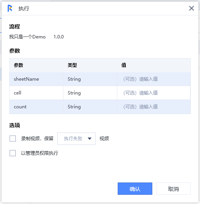The width and height of the screenshot is (200, 204).
Task: Close the 执行 dialog with the X icon
Action: 192,8
